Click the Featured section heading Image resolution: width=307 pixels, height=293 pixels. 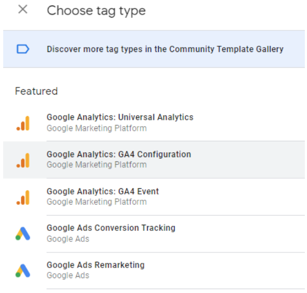[x=36, y=91]
